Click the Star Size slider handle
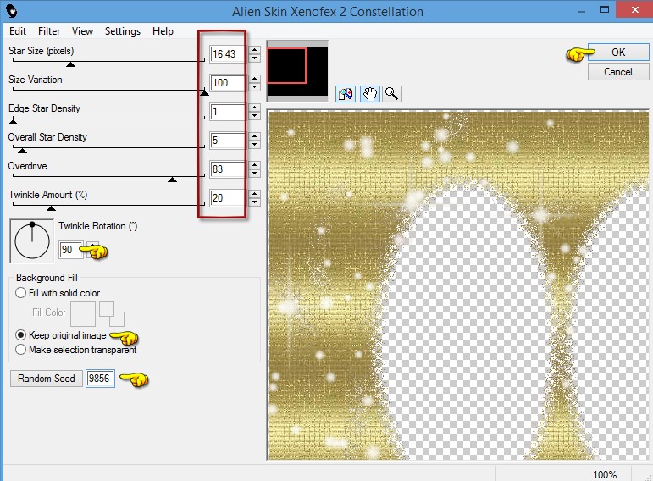653x481 pixels. [x=71, y=64]
